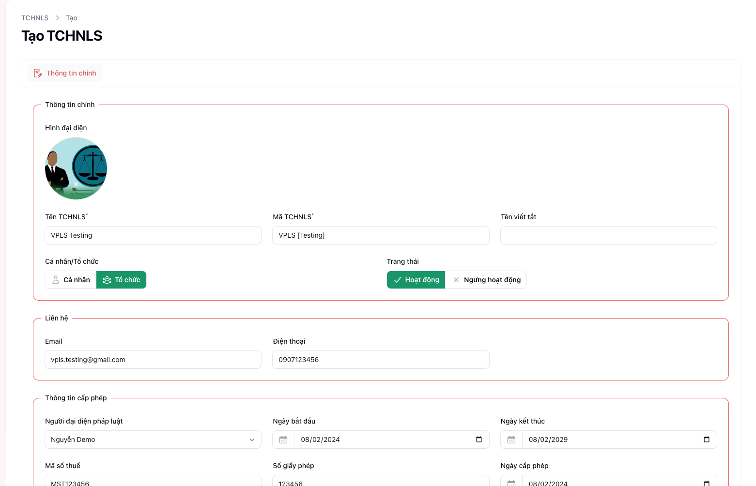Click into the empty Tên viết tắt field
Viewport: 756px width, 486px height.
click(x=608, y=235)
